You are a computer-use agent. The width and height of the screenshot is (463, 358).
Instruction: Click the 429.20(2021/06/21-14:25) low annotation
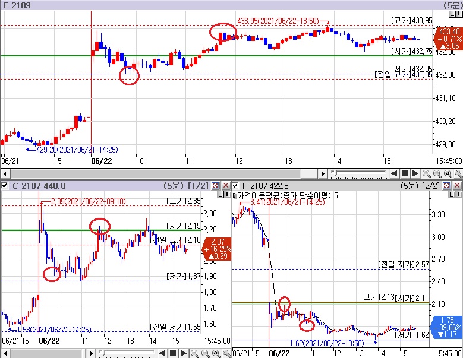click(x=77, y=150)
